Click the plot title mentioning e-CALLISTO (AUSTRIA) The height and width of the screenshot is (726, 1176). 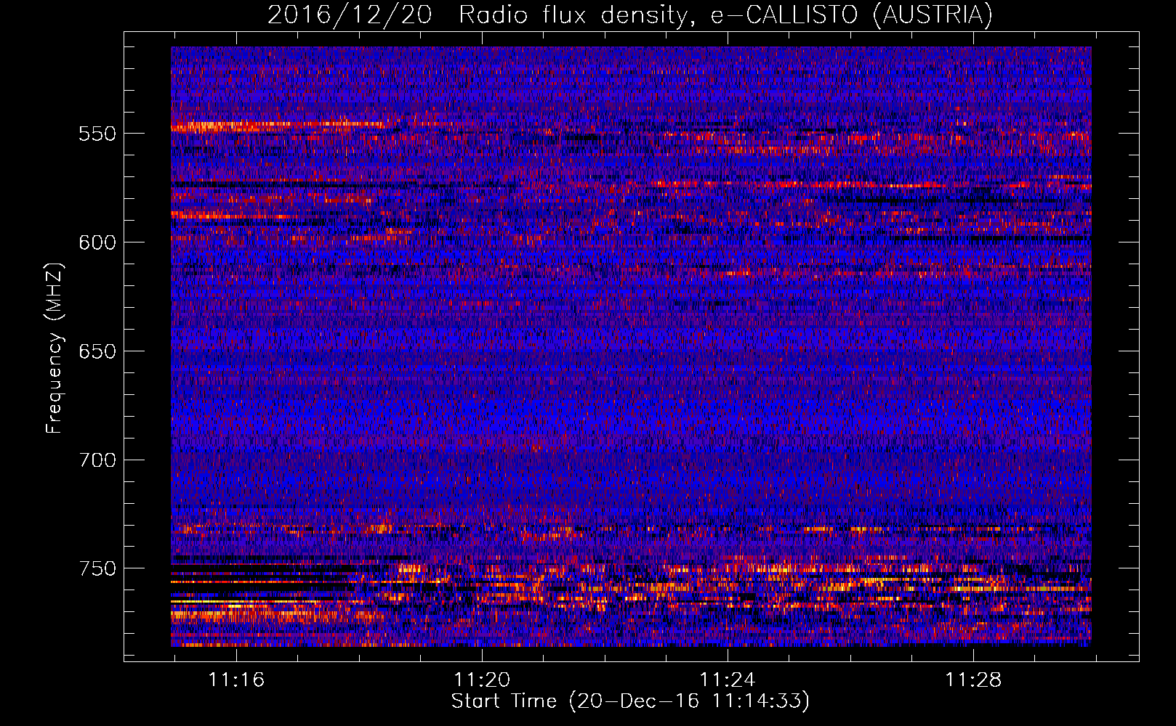(x=630, y=15)
